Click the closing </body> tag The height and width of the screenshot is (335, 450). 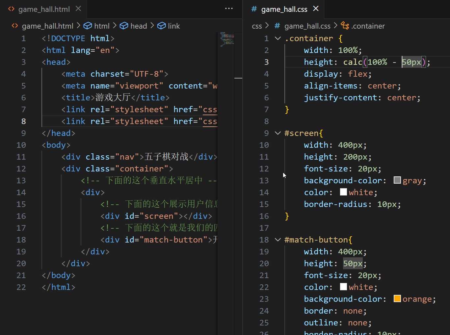(59, 275)
